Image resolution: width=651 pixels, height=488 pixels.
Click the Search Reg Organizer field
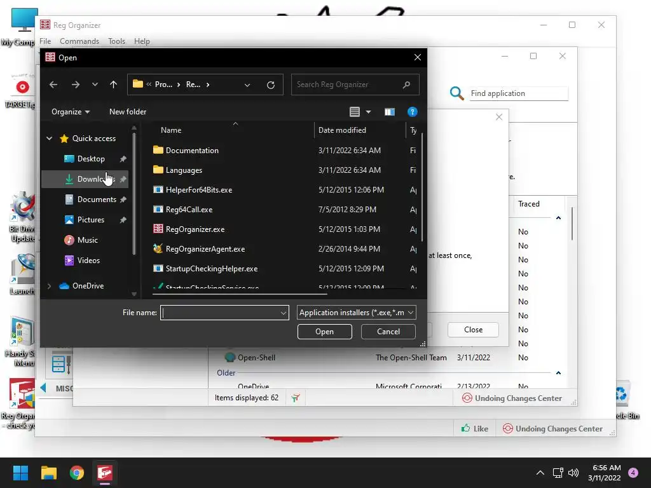tap(355, 85)
